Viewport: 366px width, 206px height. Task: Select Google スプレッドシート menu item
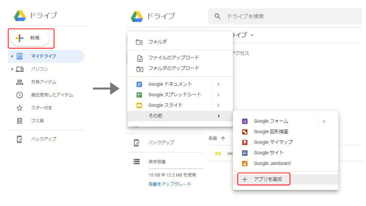click(180, 95)
